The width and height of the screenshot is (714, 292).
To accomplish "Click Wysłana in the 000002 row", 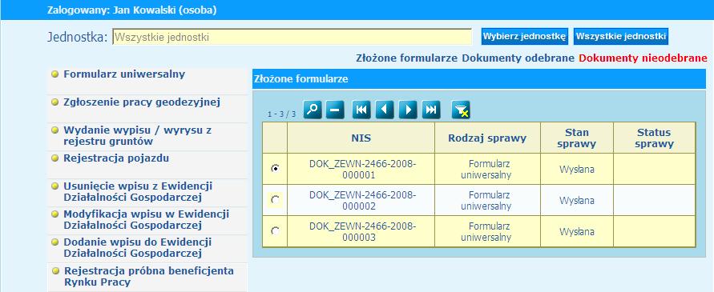I will coord(577,201).
